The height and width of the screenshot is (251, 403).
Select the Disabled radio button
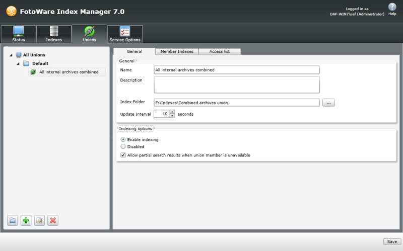[x=123, y=146]
